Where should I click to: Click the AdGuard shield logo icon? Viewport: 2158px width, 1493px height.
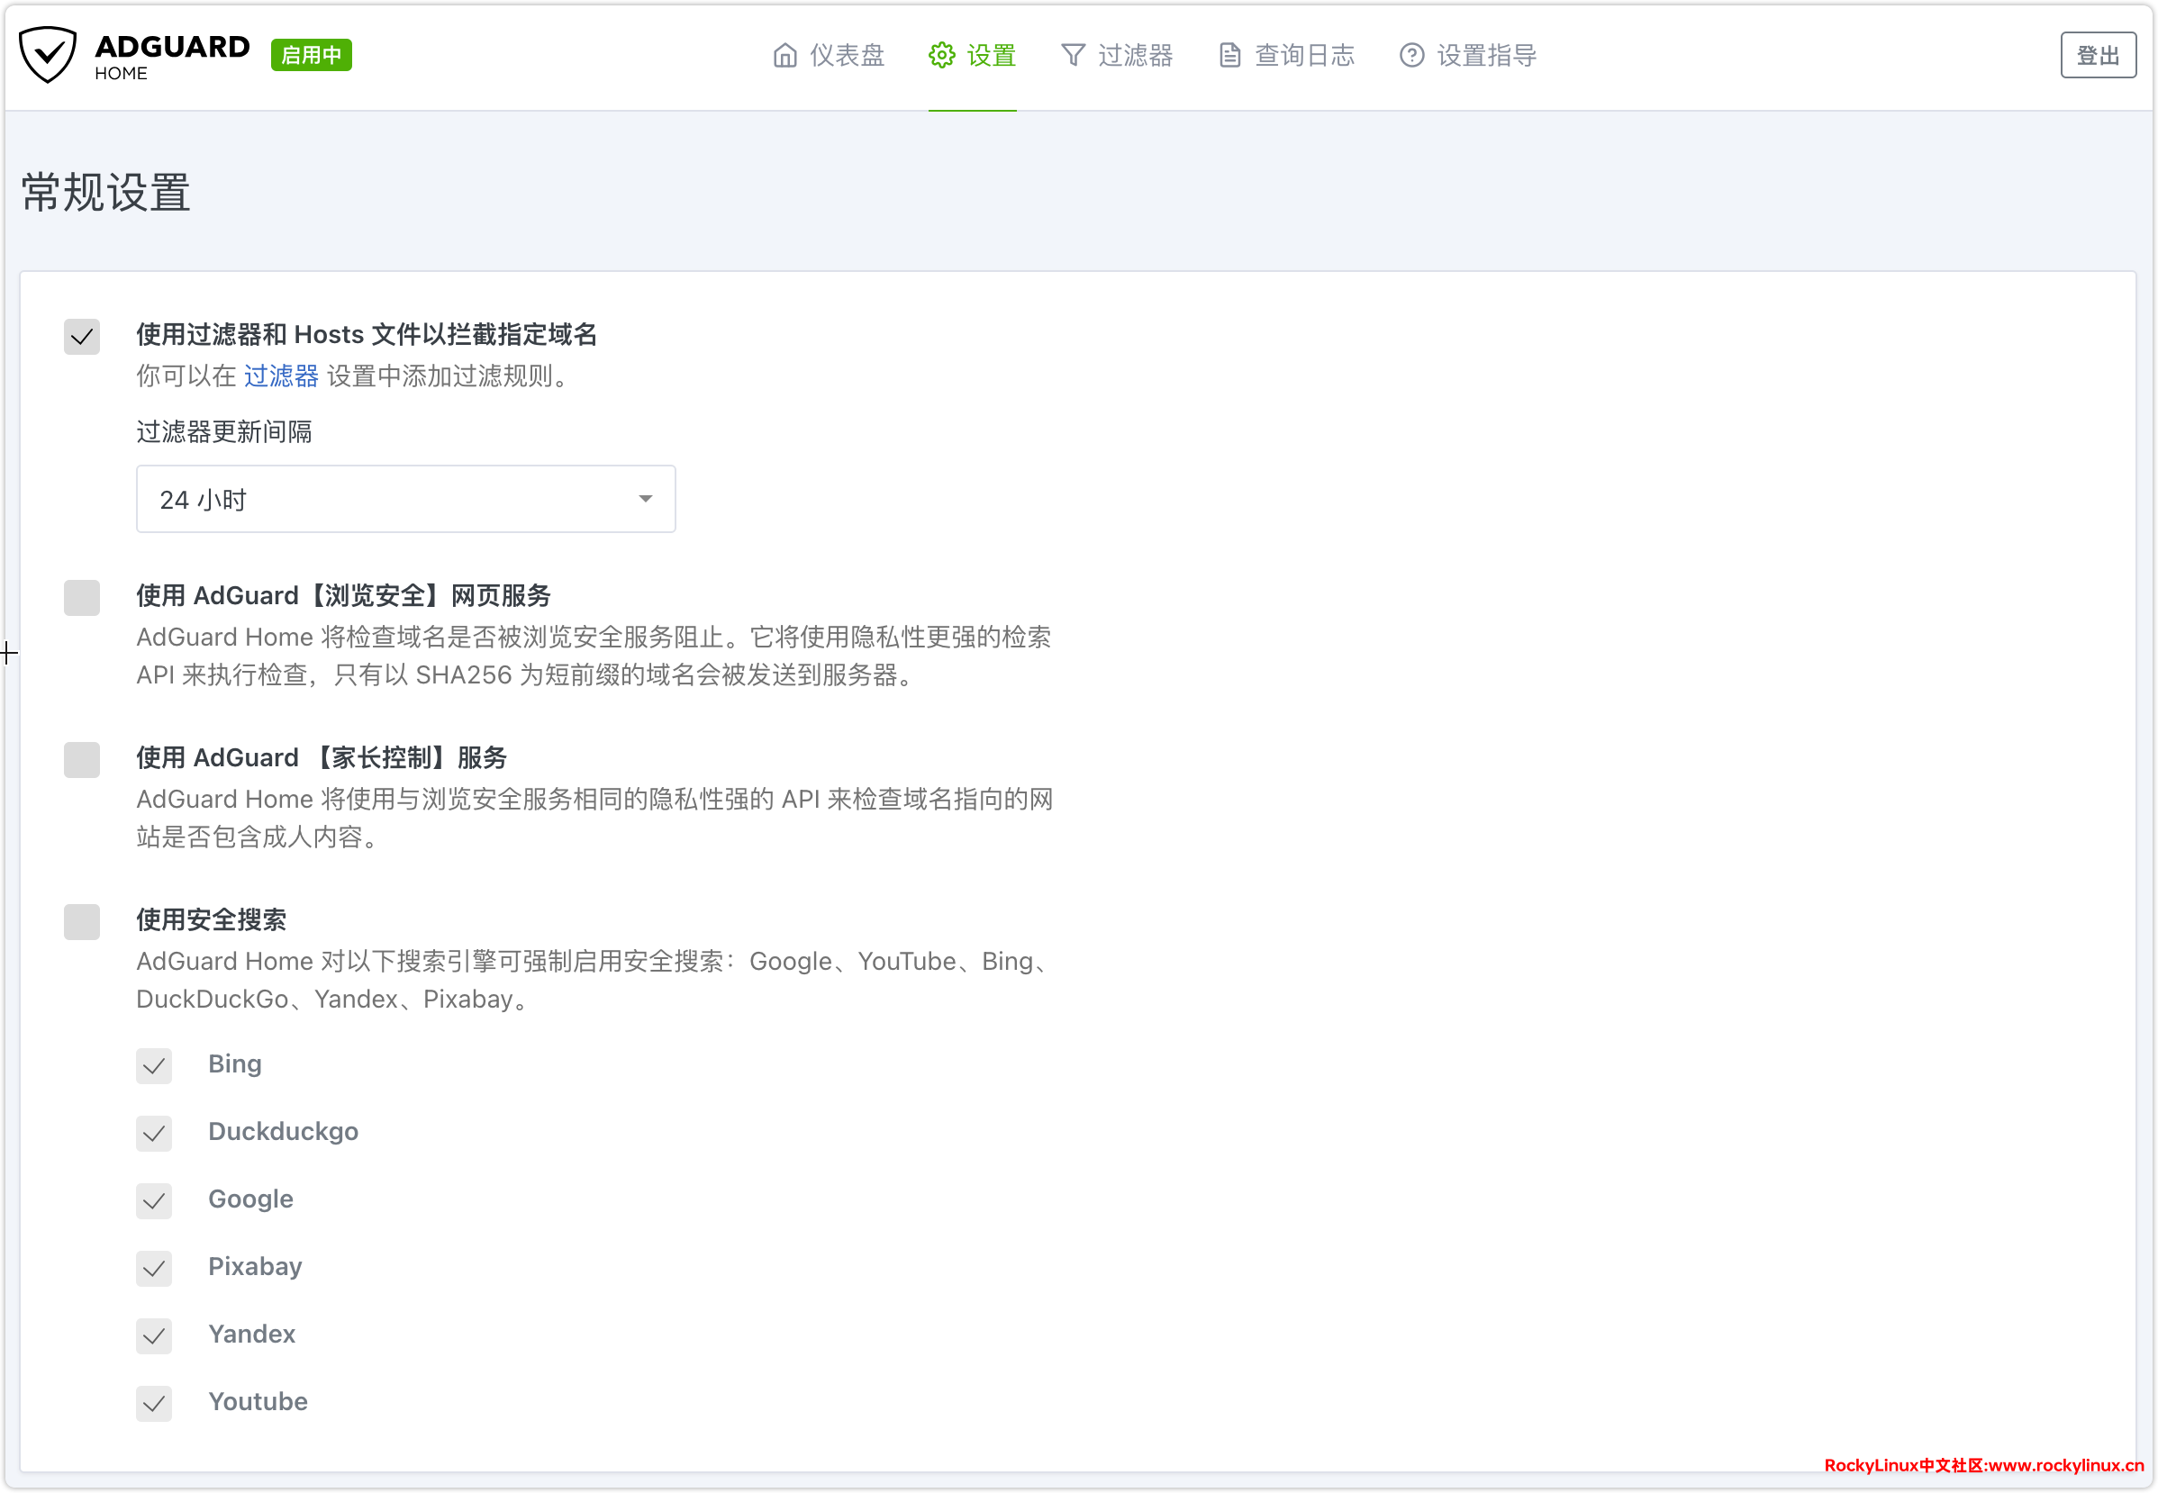click(x=48, y=54)
